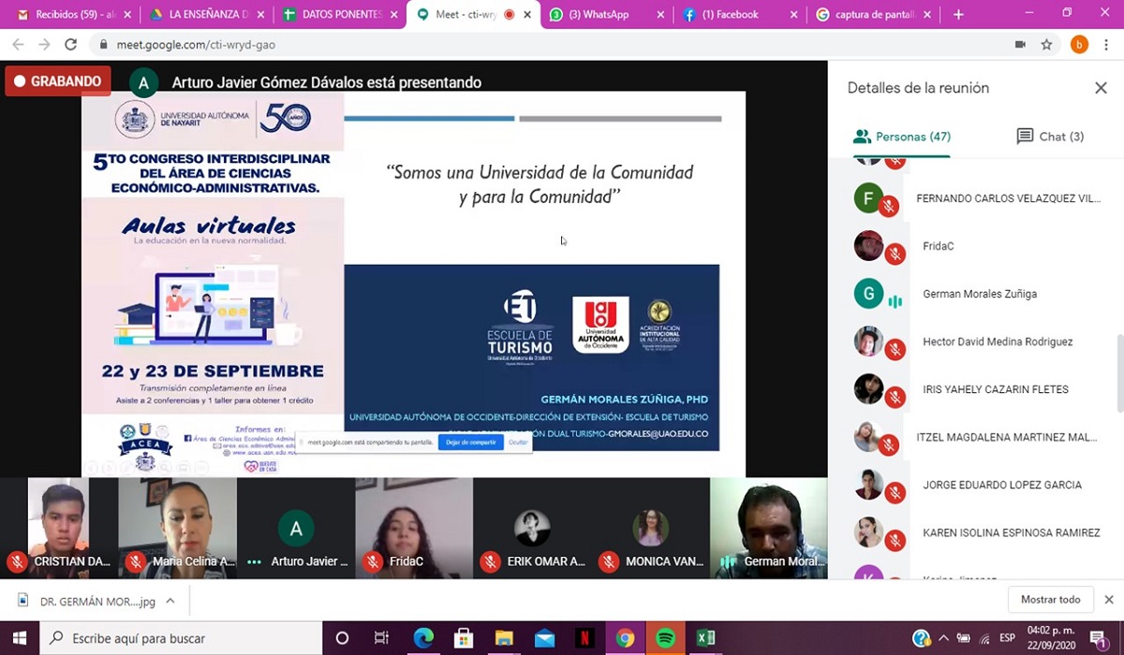Open Netflix from the taskbar
This screenshot has width=1124, height=655.
pos(584,638)
